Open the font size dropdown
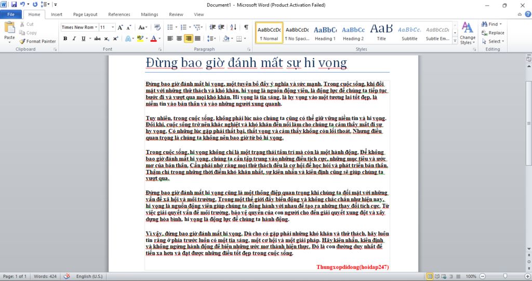The width and height of the screenshot is (532, 281). tap(113, 27)
